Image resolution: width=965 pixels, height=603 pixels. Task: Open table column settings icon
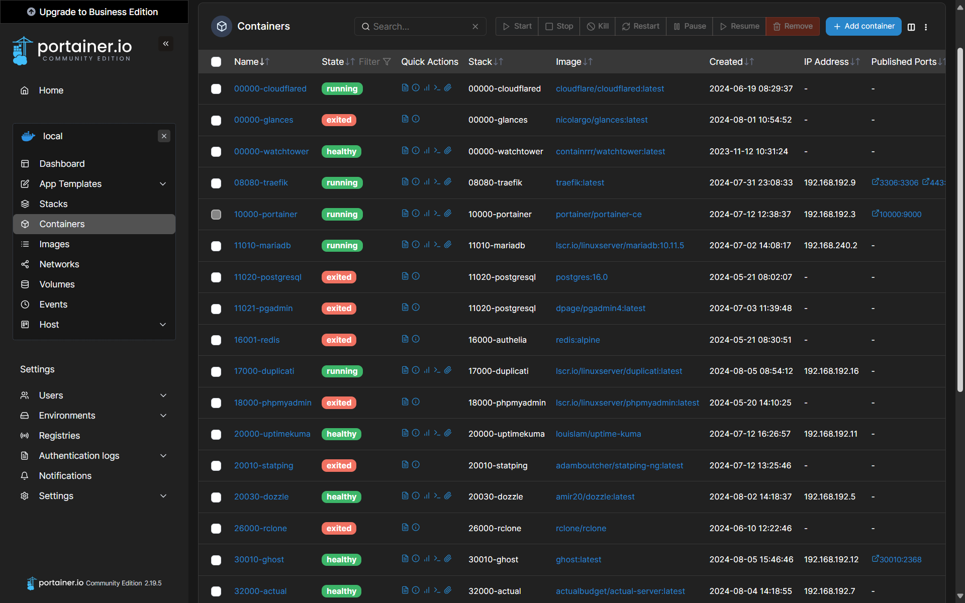pos(911,27)
